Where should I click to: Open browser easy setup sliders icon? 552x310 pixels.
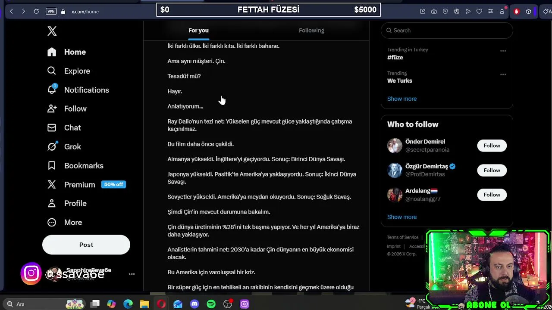pos(490,12)
